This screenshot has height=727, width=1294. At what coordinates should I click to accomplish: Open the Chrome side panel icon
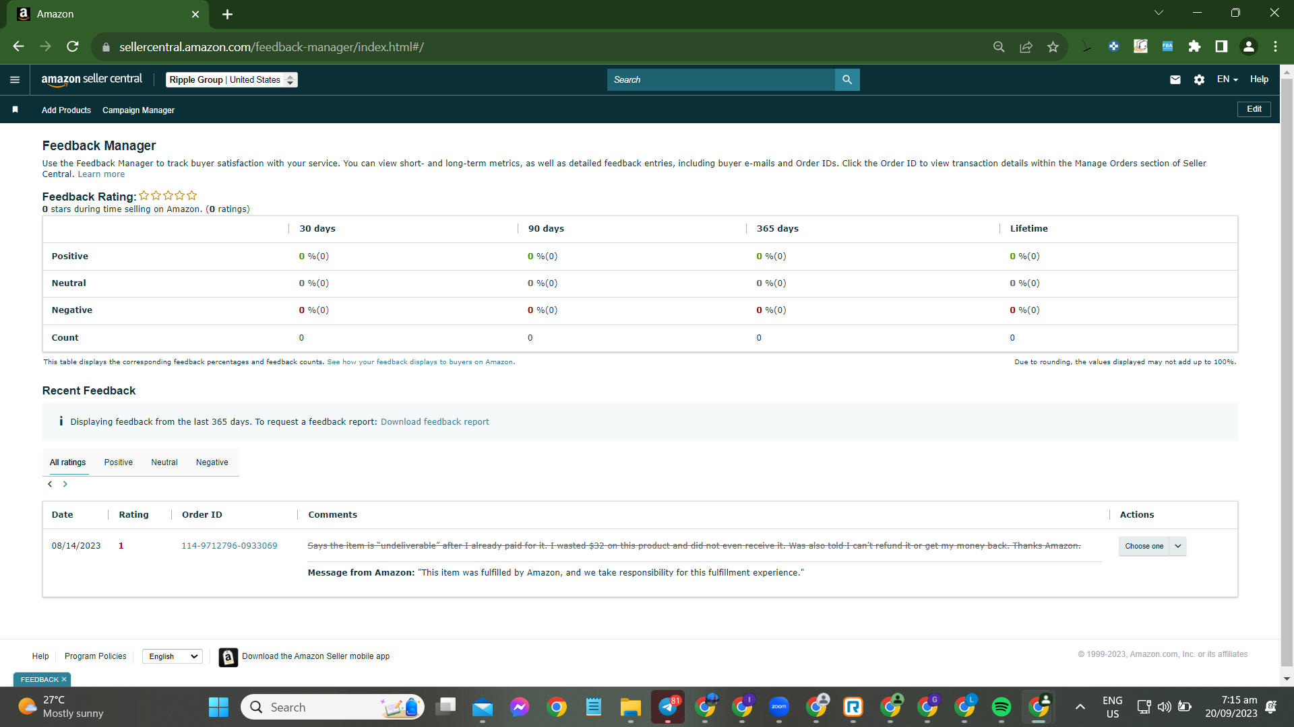click(x=1221, y=46)
